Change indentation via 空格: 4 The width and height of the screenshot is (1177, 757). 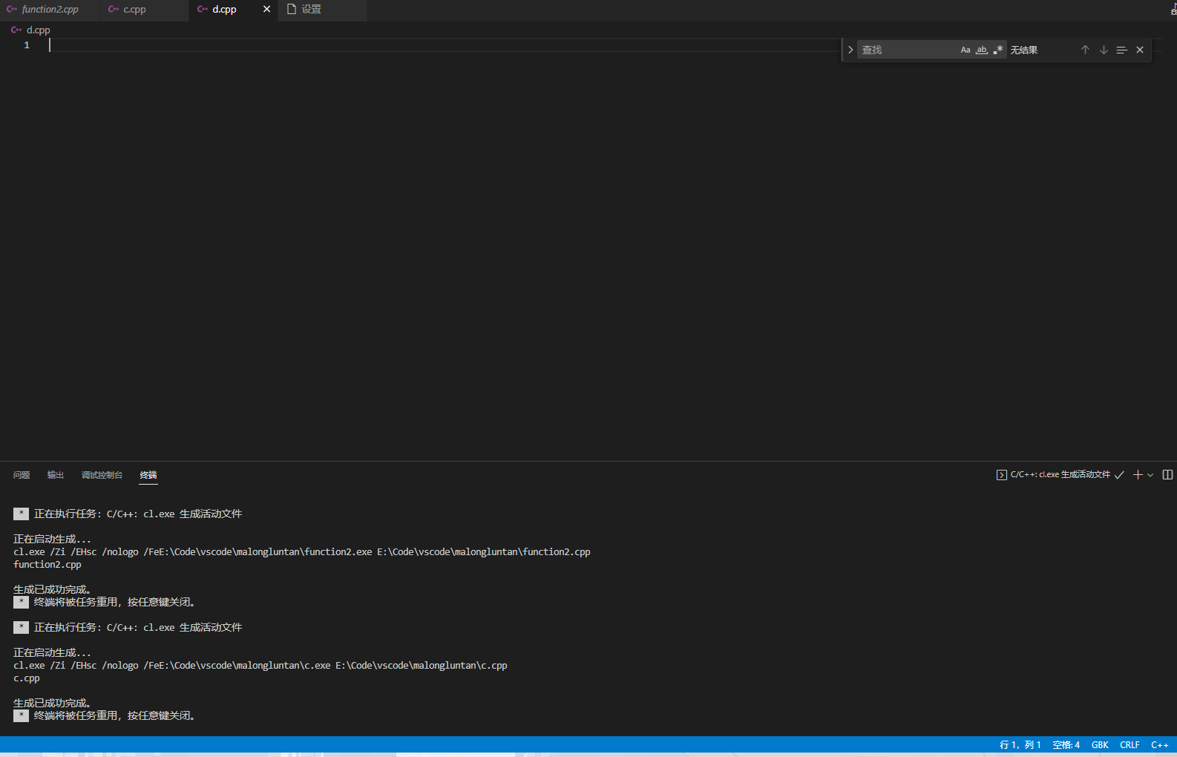[1066, 744]
